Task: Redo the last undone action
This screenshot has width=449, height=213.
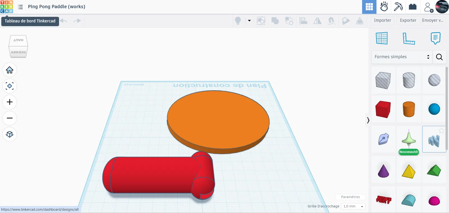Action: coord(77,21)
